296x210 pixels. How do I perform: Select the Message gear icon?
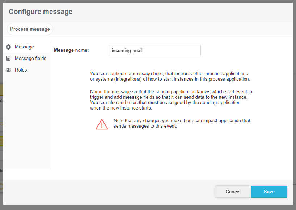pos(8,47)
